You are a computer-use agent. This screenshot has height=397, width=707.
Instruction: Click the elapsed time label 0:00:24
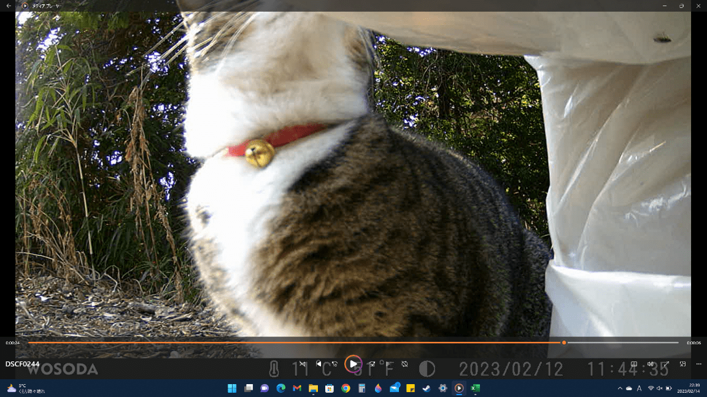[13, 343]
